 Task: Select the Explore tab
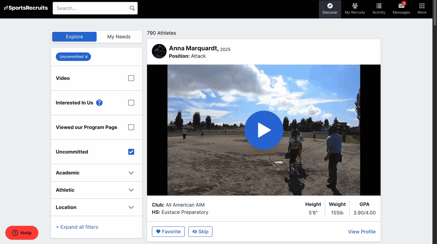click(x=74, y=37)
